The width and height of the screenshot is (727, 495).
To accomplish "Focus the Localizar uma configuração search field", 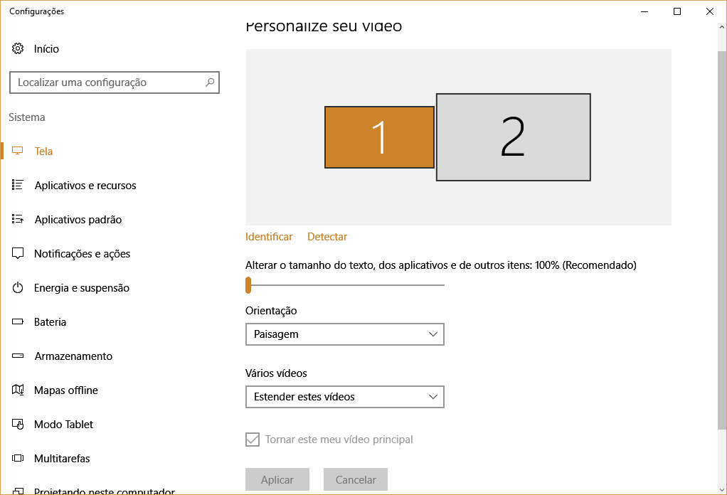I will (114, 82).
